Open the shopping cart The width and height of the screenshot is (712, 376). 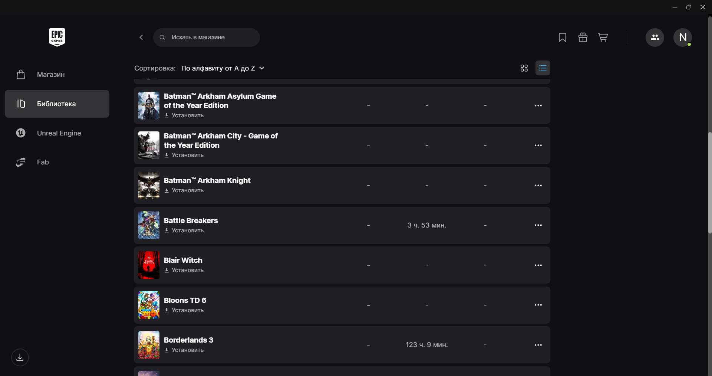coord(603,37)
